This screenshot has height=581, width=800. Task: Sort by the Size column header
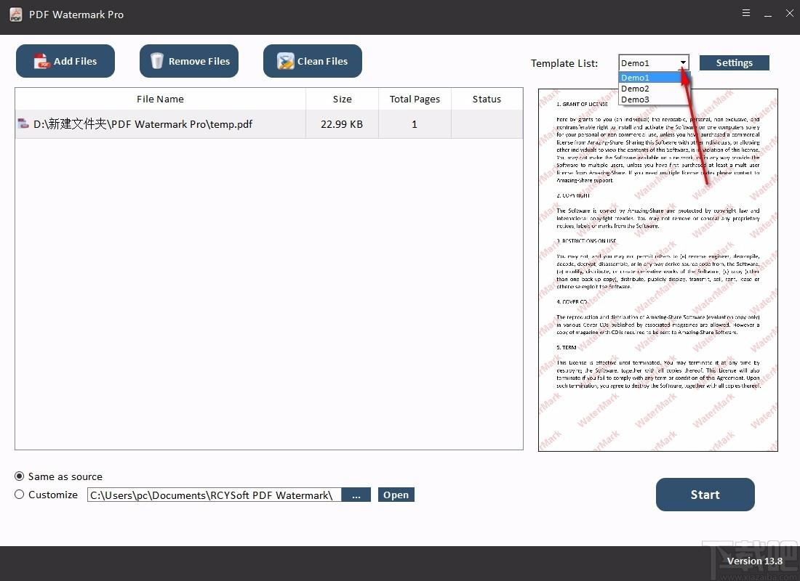click(x=343, y=99)
